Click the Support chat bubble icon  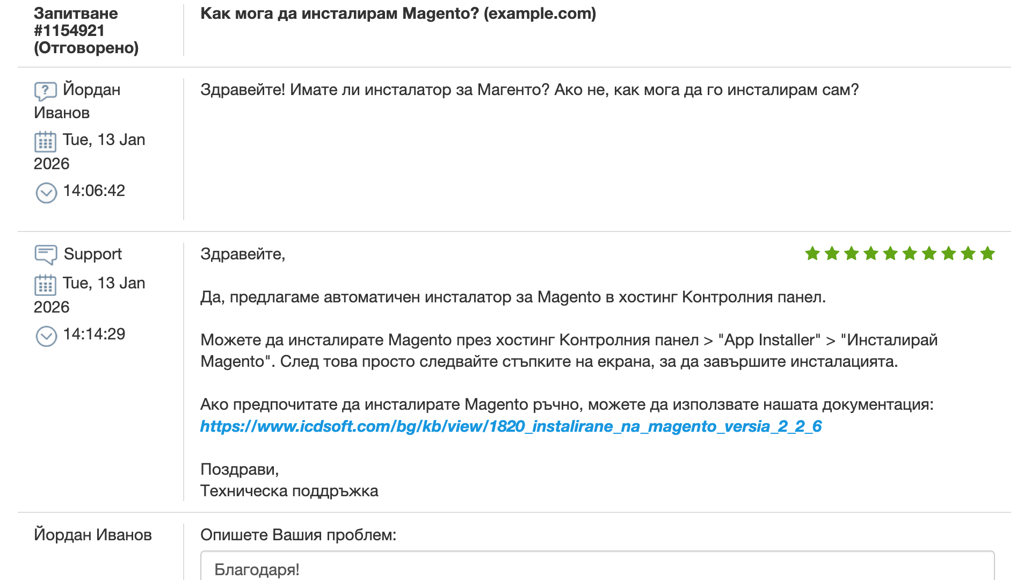[46, 255]
